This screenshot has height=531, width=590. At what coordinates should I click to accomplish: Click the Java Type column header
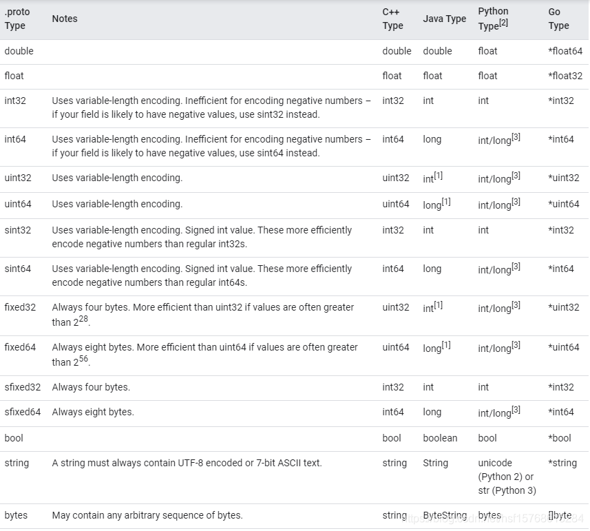click(444, 19)
